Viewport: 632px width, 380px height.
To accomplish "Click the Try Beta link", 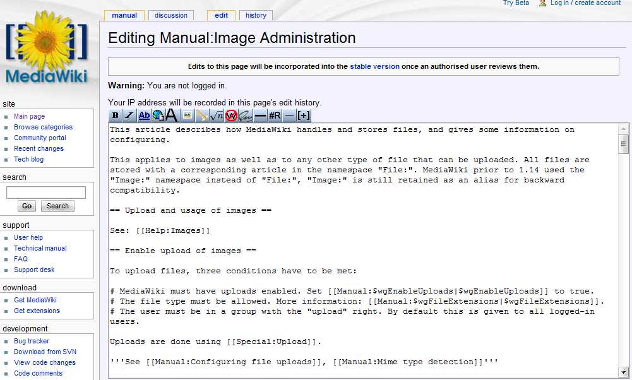I will (516, 3).
